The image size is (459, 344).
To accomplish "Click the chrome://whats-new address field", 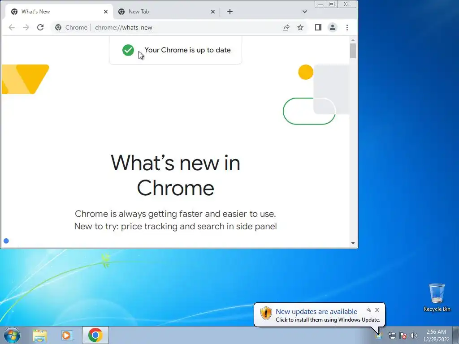I will pos(124,27).
